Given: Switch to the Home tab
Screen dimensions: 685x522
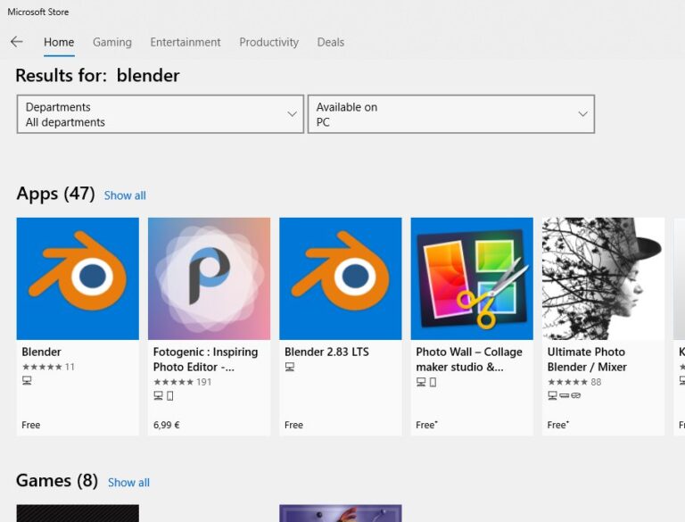Looking at the screenshot, I should click(59, 43).
